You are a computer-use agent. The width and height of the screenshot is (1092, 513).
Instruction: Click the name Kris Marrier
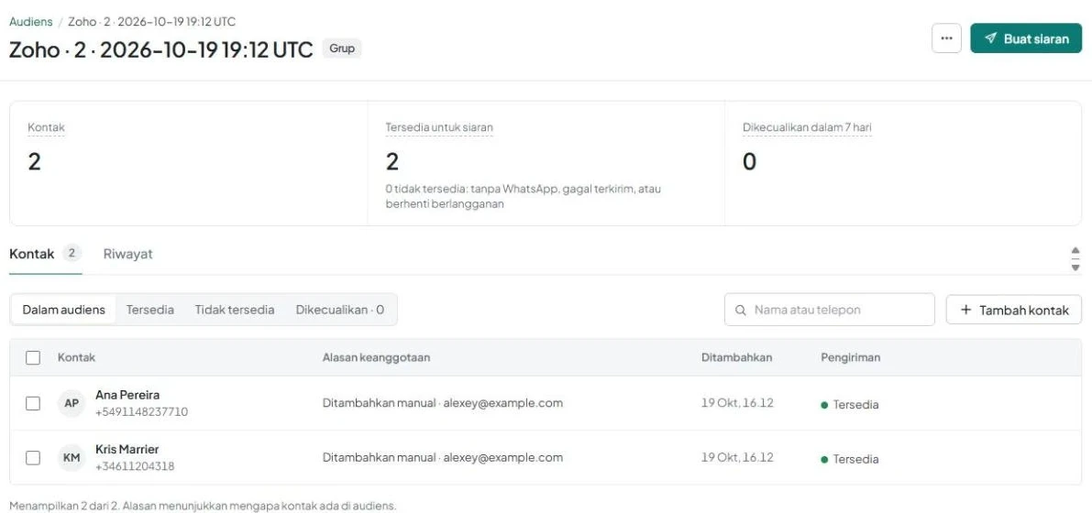click(127, 449)
